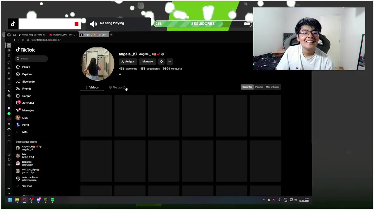Open the 153 Seguidores count link
This screenshot has height=210, width=374.
tap(150, 69)
